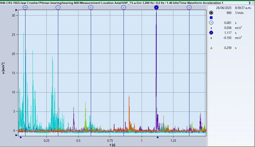Viewport: 255px width, 147px height.
Task: Select harmonic cursor marker 5
Action: pos(189,7)
